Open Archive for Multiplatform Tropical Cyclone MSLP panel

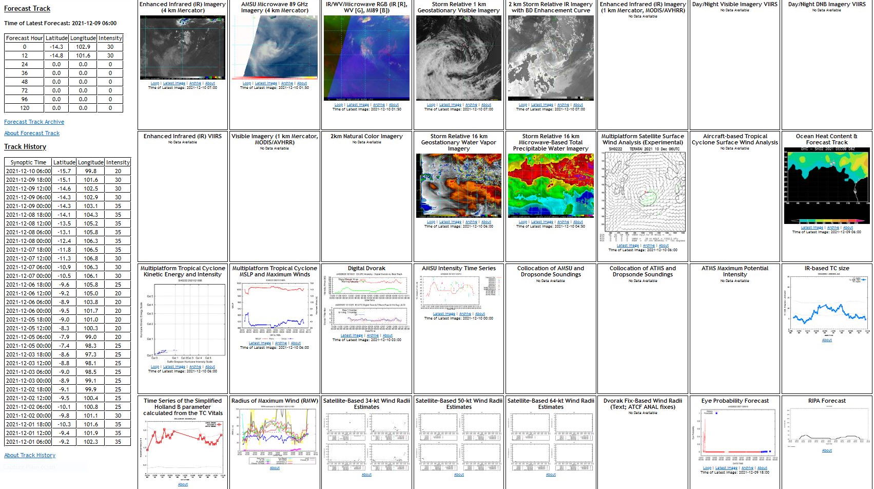(281, 343)
